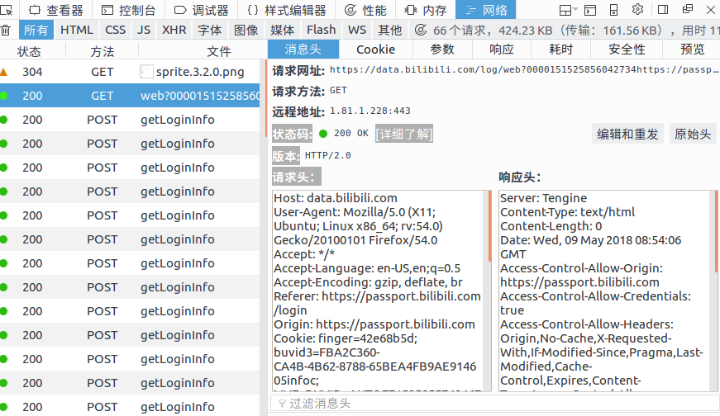Click the Host: data.bilibili.com header line
This screenshot has width=720, height=416.
point(336,198)
